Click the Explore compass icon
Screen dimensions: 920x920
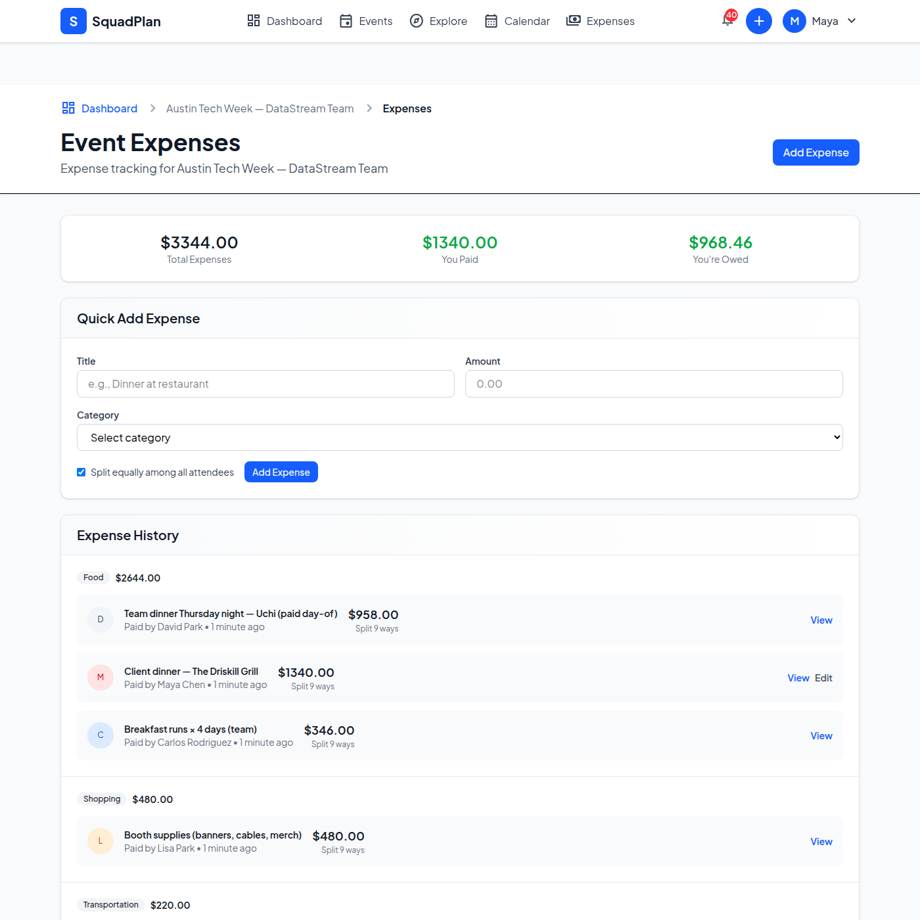coord(417,20)
